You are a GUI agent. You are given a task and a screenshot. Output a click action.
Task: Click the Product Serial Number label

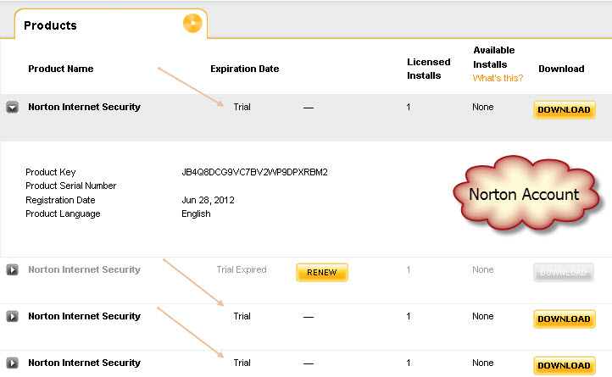[x=70, y=186]
